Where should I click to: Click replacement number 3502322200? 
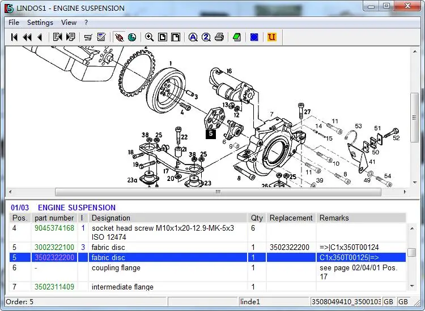point(289,247)
